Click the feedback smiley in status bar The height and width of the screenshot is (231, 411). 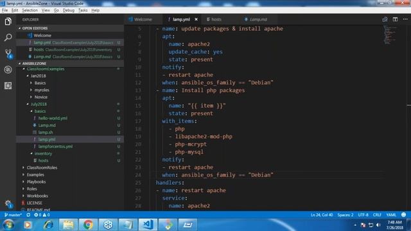click(404, 215)
